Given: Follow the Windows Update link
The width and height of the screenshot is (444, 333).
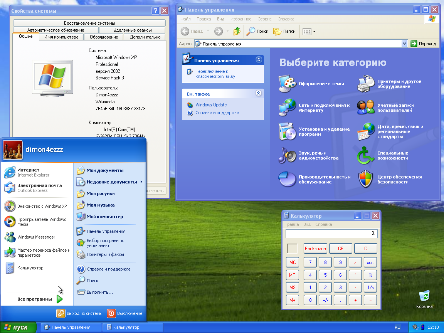Looking at the screenshot, I should click(211, 105).
